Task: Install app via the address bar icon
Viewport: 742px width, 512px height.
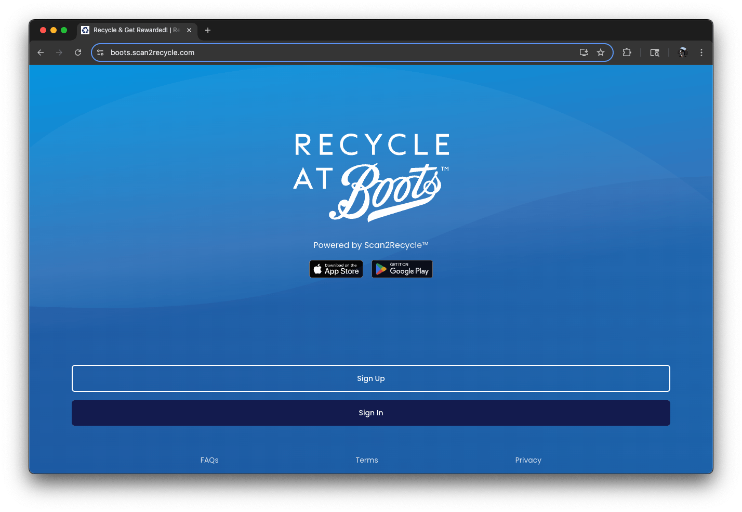Action: click(584, 52)
